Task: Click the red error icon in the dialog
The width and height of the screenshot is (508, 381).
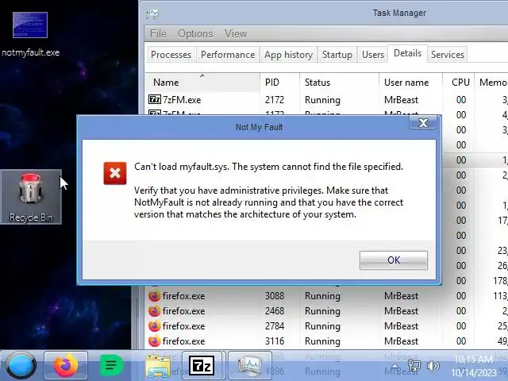Action: [x=115, y=173]
